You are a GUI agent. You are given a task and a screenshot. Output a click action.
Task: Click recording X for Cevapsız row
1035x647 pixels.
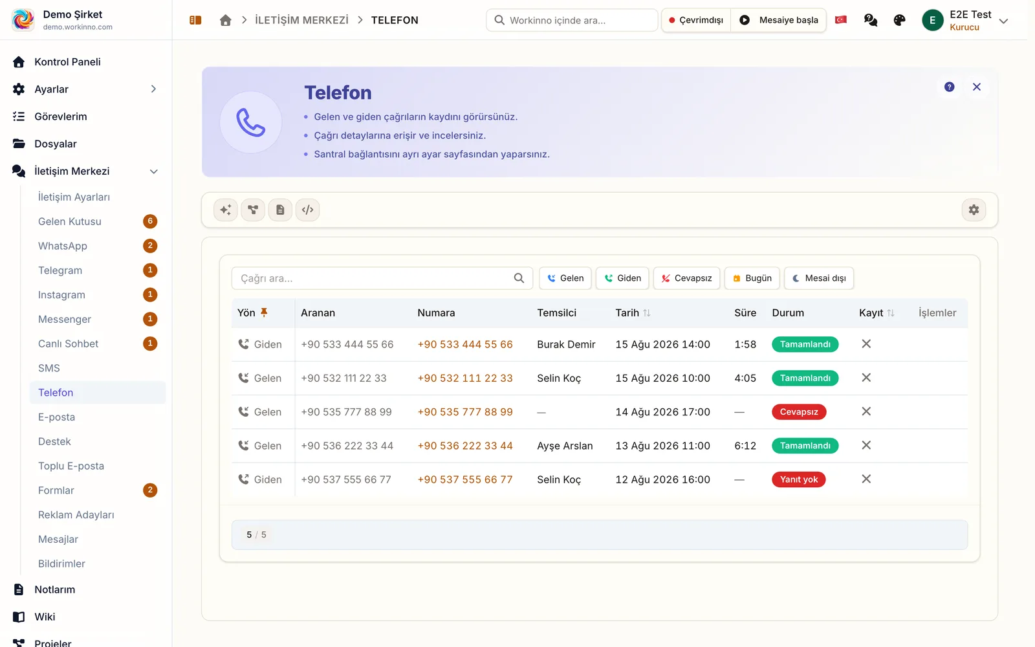coord(866,411)
